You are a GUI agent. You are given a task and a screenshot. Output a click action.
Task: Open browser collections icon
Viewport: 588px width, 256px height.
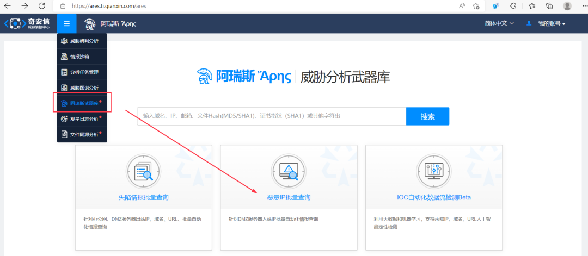[x=549, y=5]
